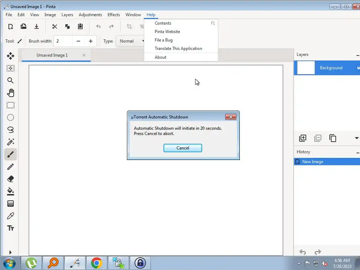
Task: Choose File a Bug menu entry
Action: [181, 40]
